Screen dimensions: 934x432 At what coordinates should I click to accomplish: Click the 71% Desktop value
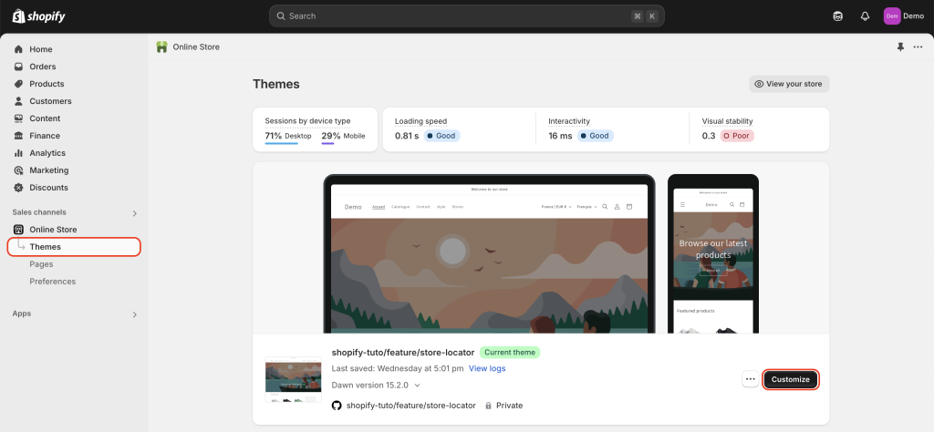pyautogui.click(x=288, y=136)
